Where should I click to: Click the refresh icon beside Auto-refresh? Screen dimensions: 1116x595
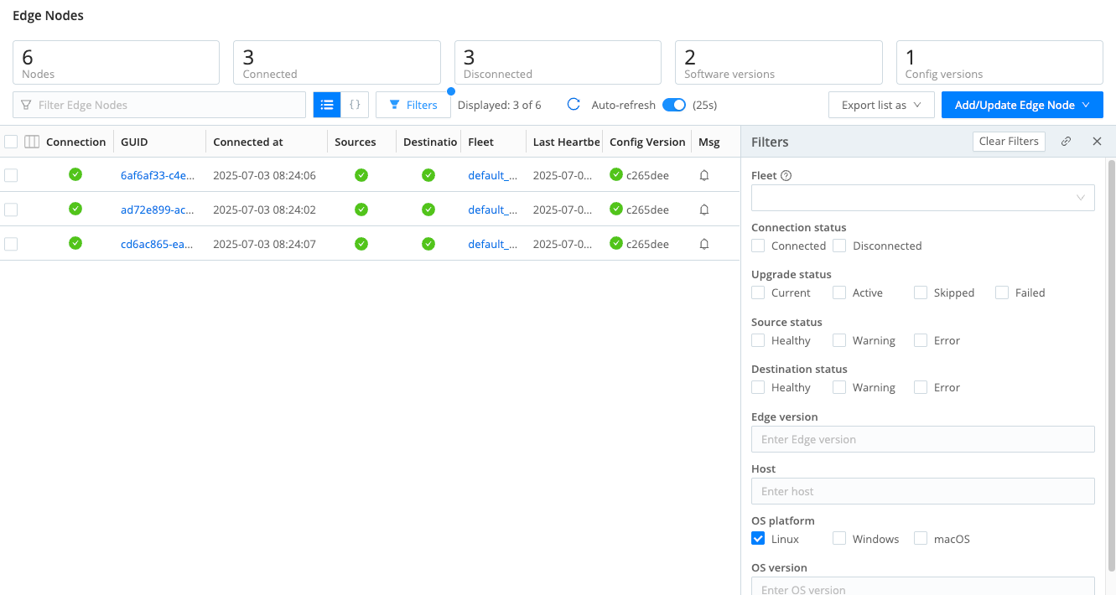(574, 105)
